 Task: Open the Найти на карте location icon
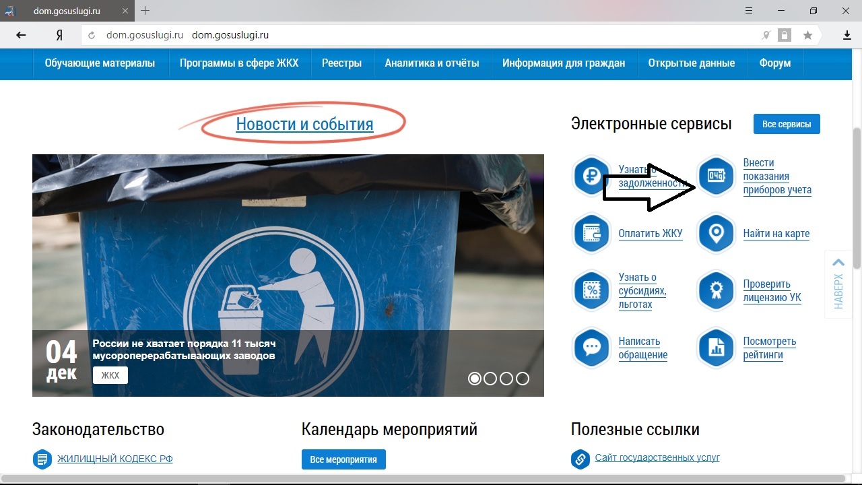click(x=716, y=233)
